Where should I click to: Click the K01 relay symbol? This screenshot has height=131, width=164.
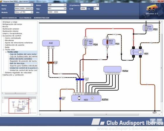click(x=137, y=52)
